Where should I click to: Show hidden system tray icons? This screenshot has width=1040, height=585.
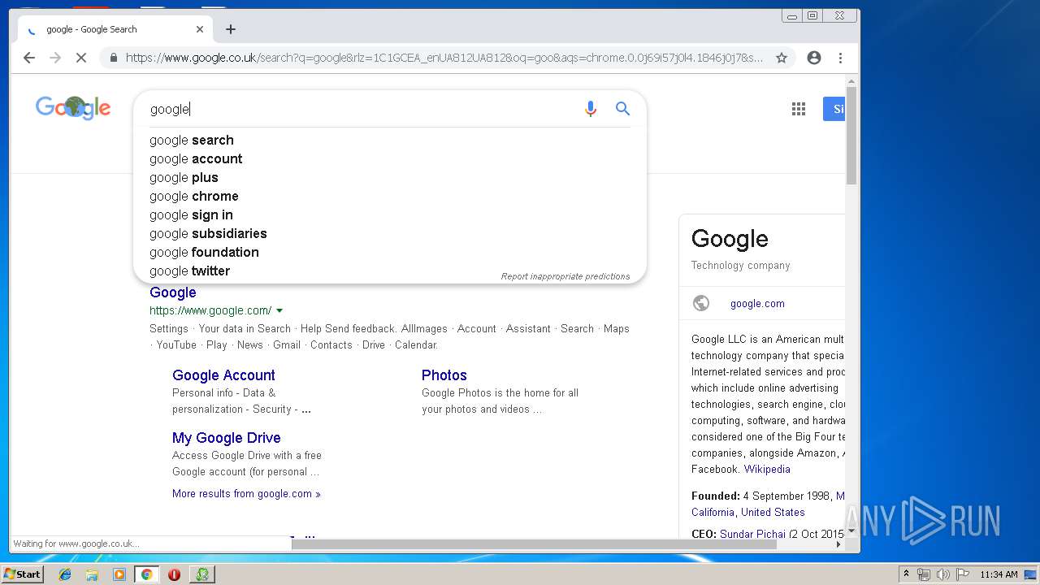click(907, 574)
